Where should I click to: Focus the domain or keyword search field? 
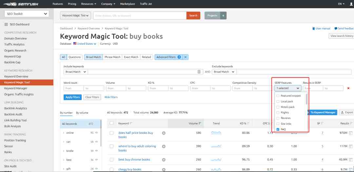point(140,16)
